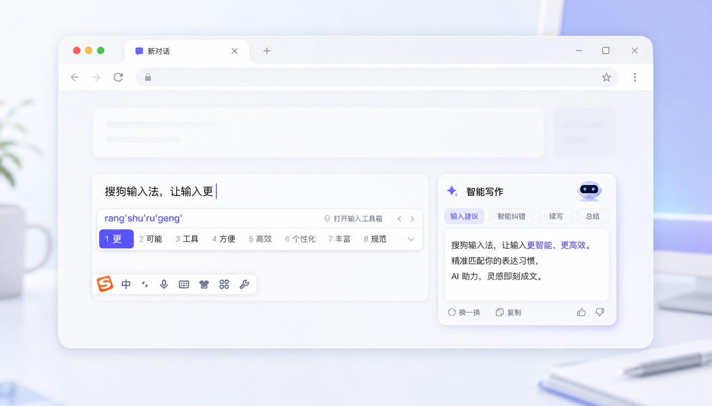Click the 更高效 highlighted suggestion
The height and width of the screenshot is (406, 712).
tap(573, 245)
